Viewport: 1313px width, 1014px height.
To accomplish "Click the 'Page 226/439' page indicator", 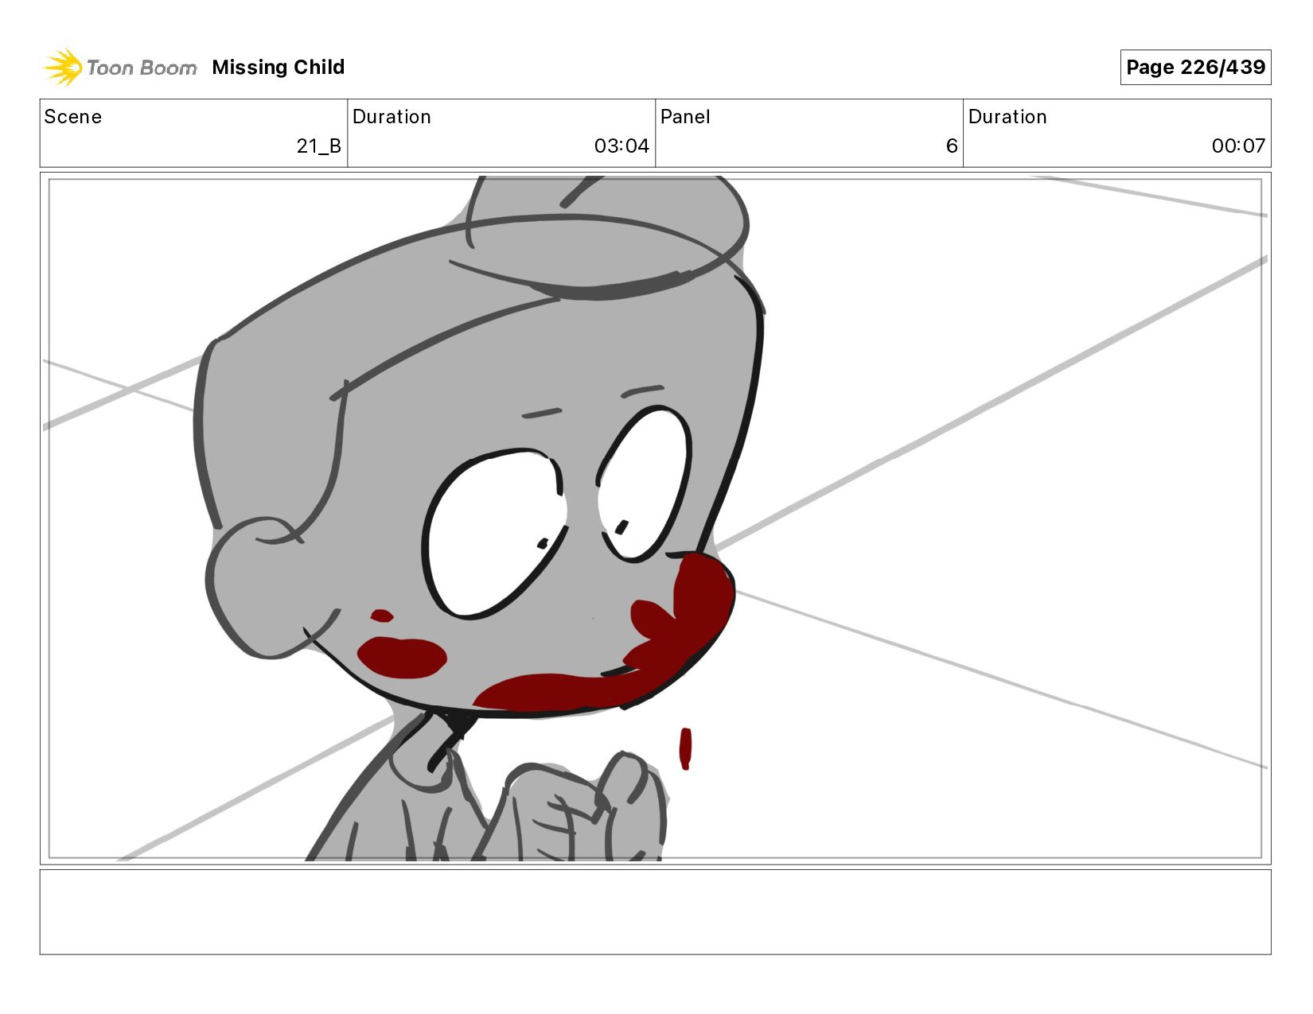I will pyautogui.click(x=1195, y=67).
